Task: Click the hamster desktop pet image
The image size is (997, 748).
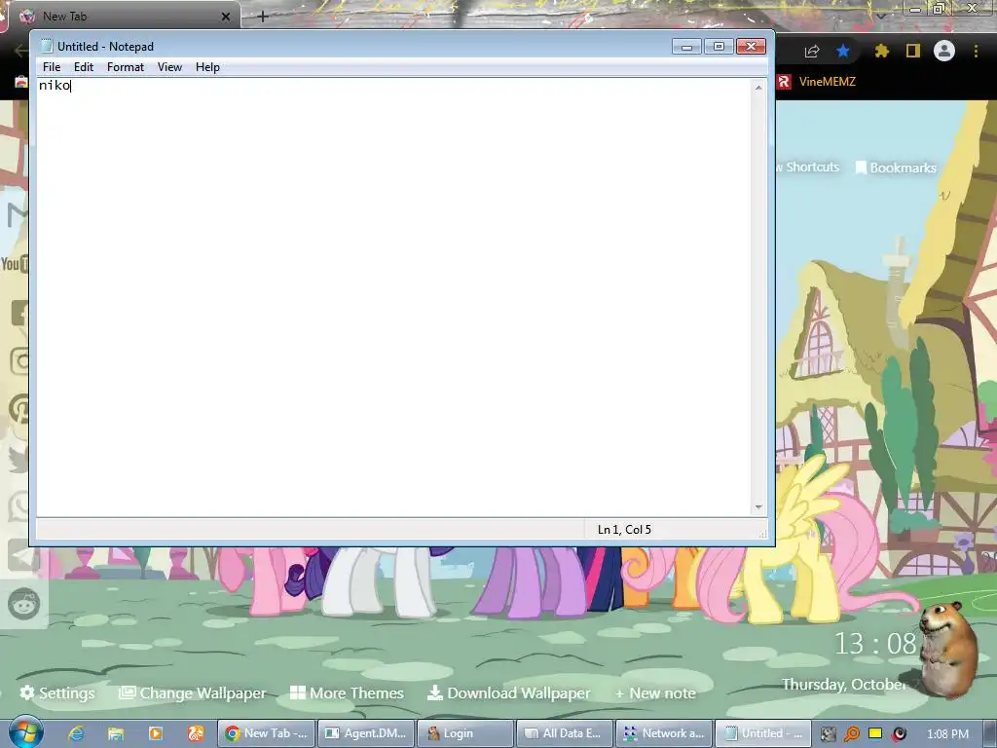Action: click(x=949, y=649)
